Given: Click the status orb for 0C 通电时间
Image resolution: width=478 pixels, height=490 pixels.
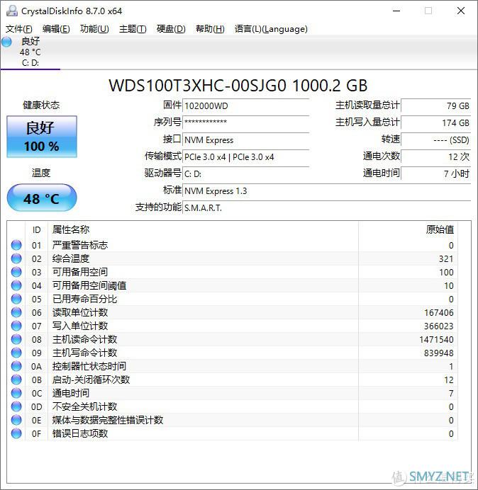Looking at the screenshot, I should point(16,393).
